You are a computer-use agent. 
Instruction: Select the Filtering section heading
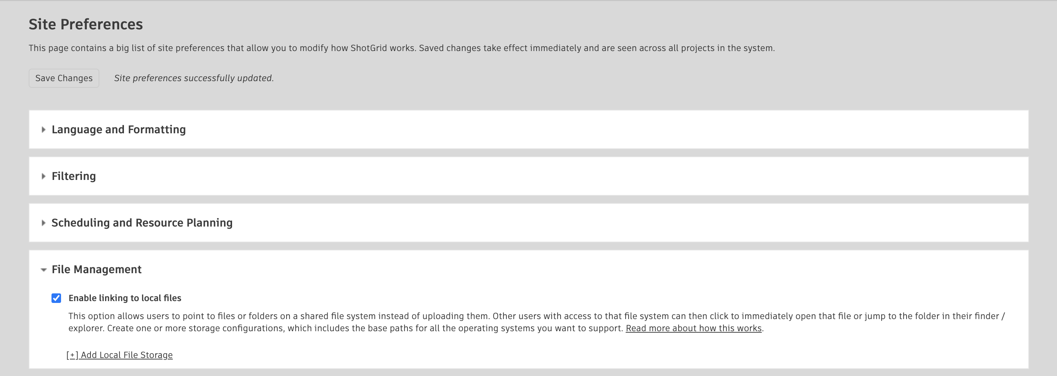pos(74,177)
